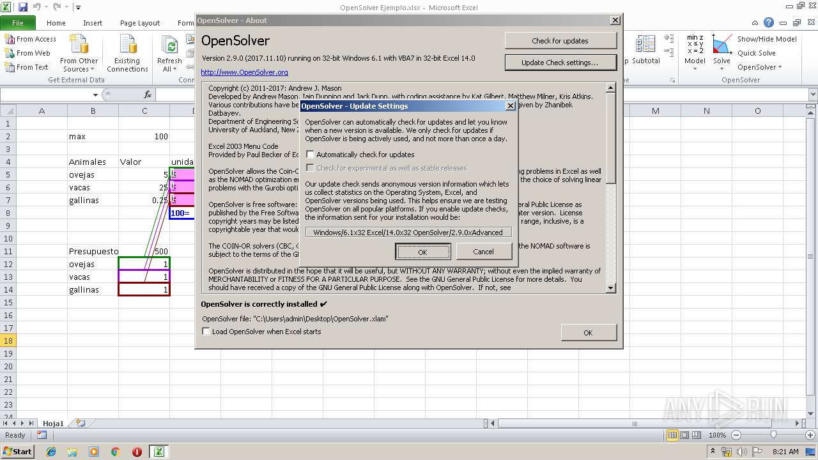Switch to Page Break Preview in status bar

697,435
